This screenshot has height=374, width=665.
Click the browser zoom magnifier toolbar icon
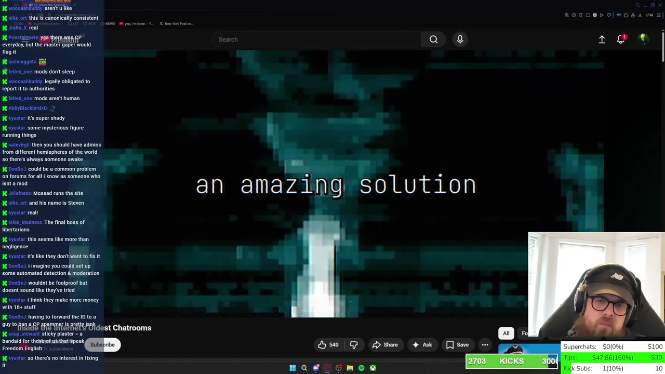click(567, 15)
